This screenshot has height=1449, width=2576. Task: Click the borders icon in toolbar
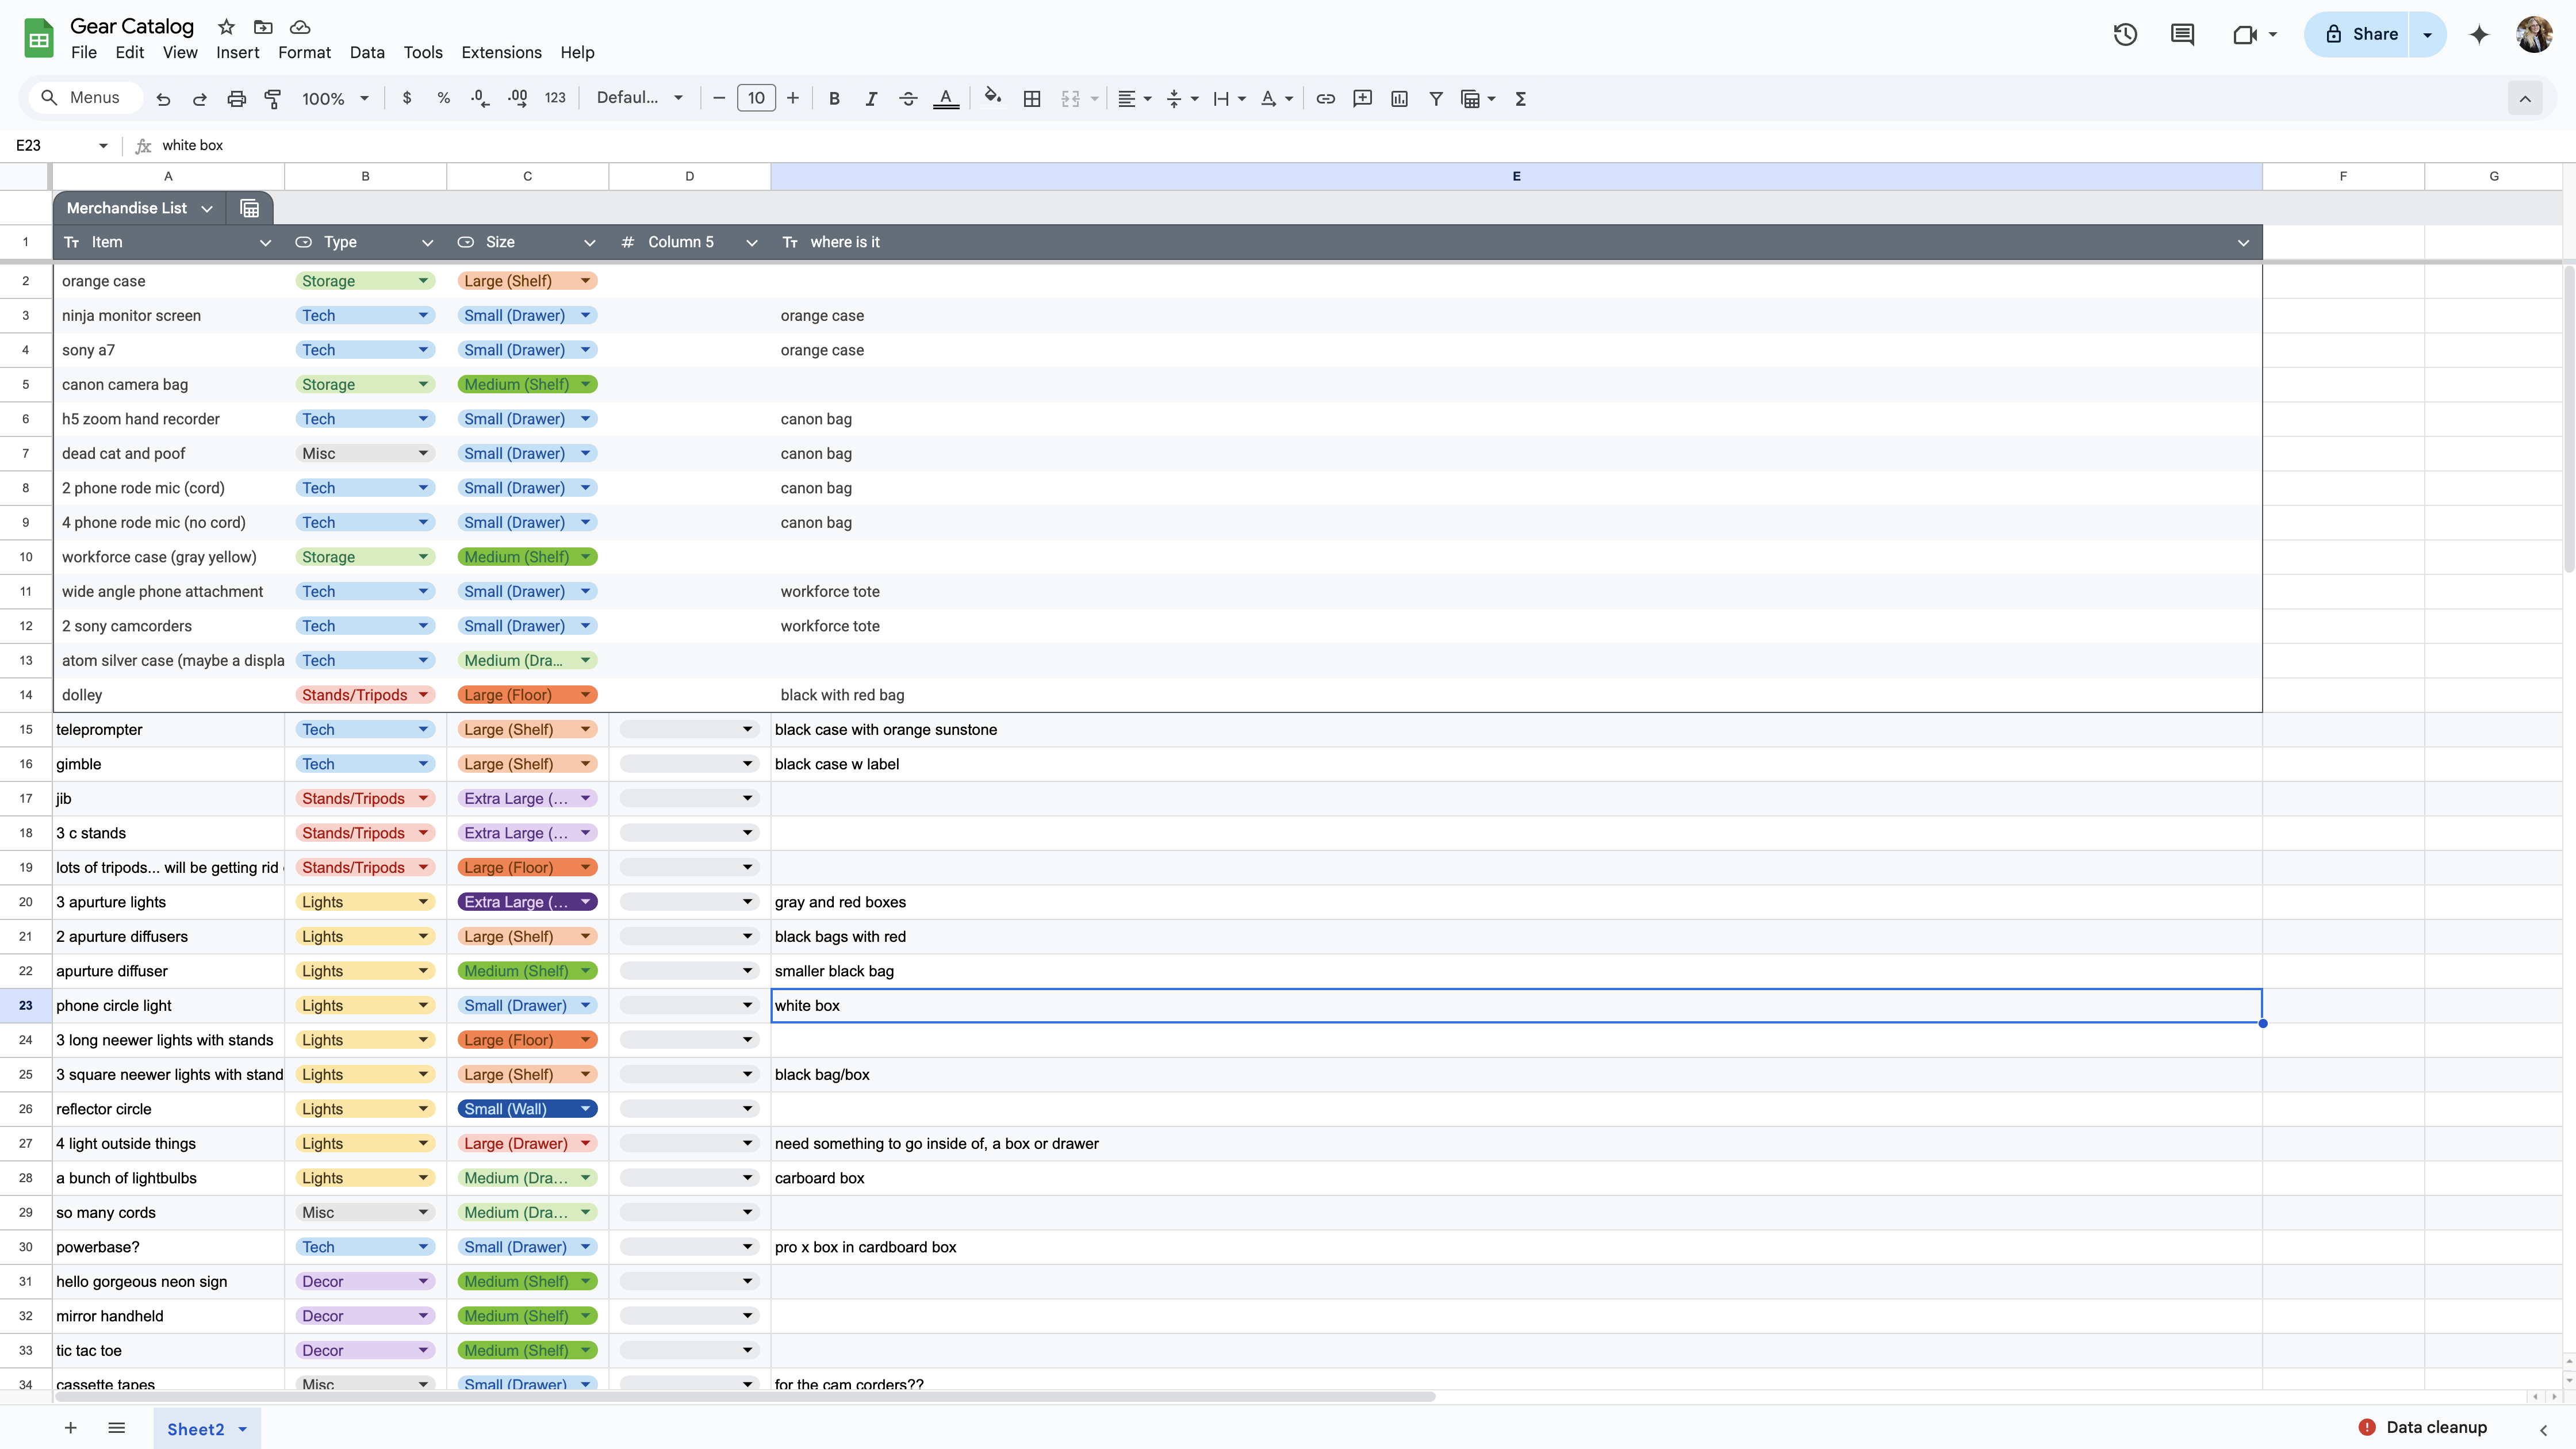pos(1032,98)
